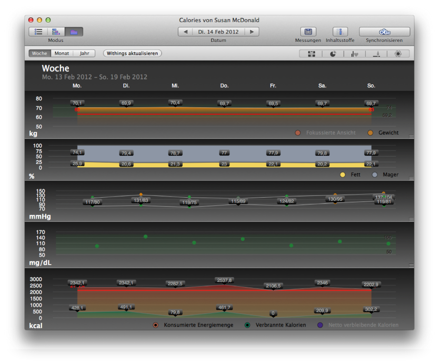Open Messungen from the toolbar
439x364 pixels.
click(308, 32)
